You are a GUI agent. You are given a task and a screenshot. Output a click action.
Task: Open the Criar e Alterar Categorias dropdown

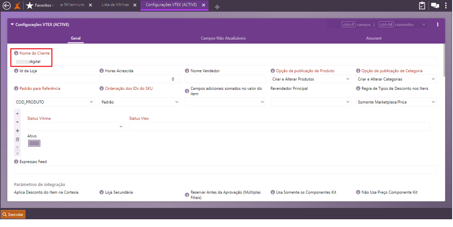(397, 79)
